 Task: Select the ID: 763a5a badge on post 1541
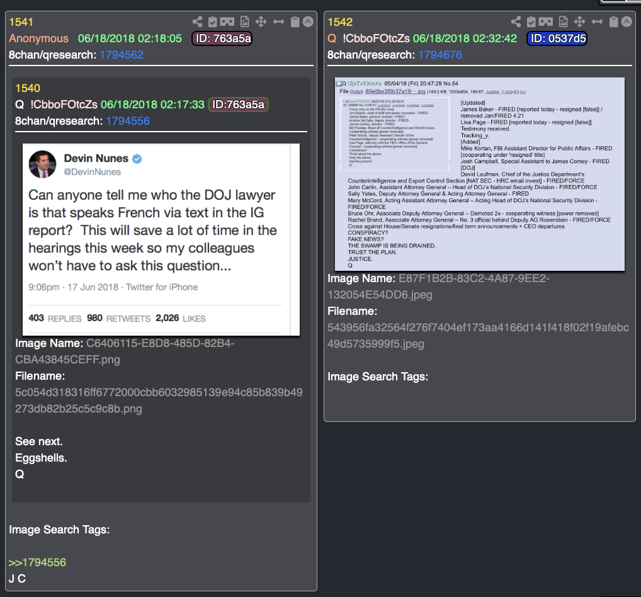pos(222,38)
